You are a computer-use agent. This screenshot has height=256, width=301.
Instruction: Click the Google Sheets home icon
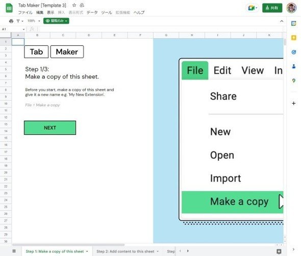[9, 8]
